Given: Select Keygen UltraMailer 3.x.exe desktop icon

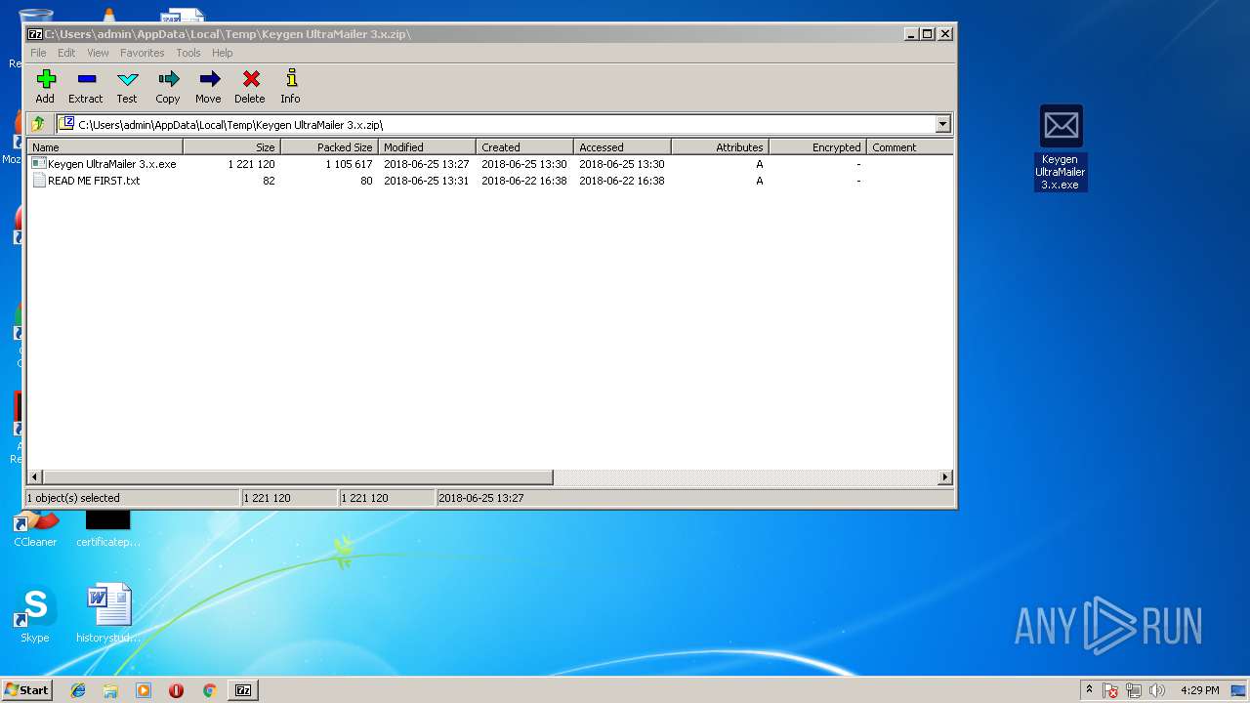Looking at the screenshot, I should (1061, 147).
